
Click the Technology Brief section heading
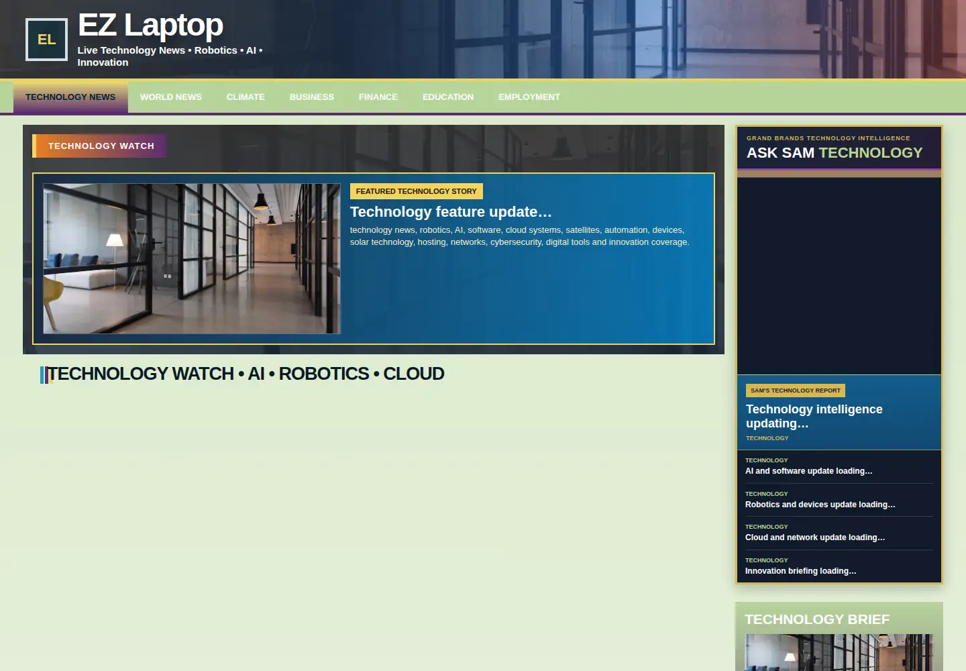[x=817, y=619]
